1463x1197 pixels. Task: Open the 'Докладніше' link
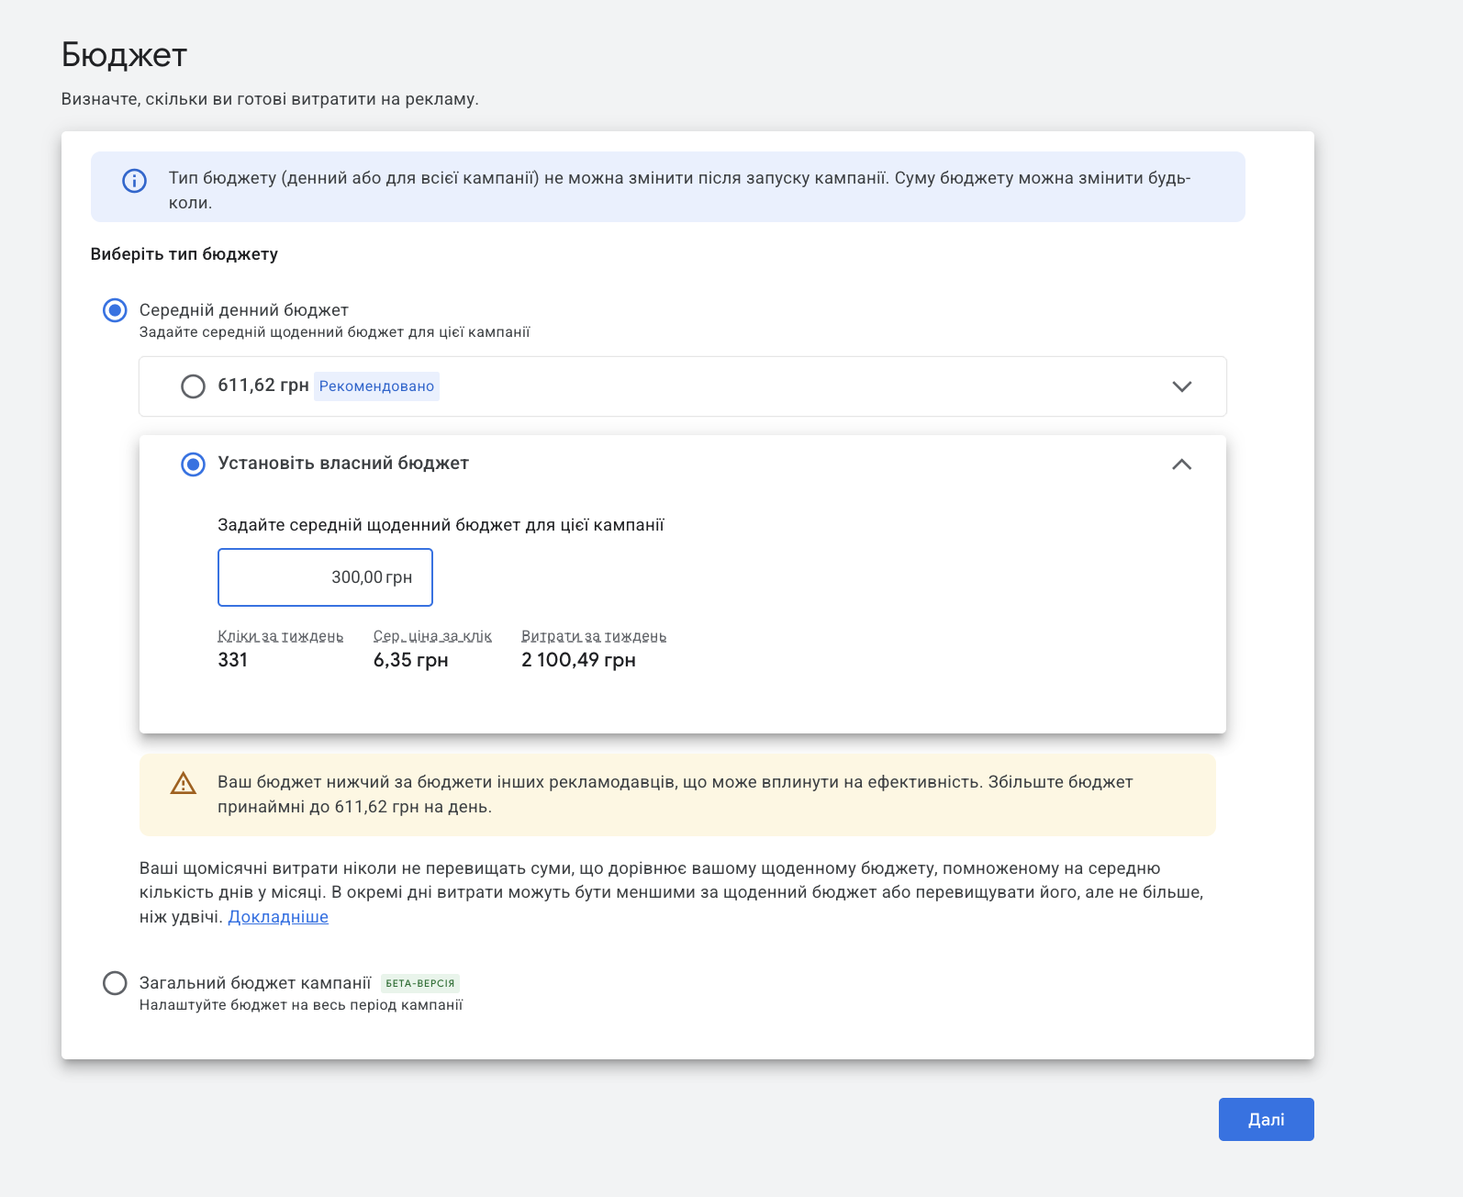[x=277, y=917]
